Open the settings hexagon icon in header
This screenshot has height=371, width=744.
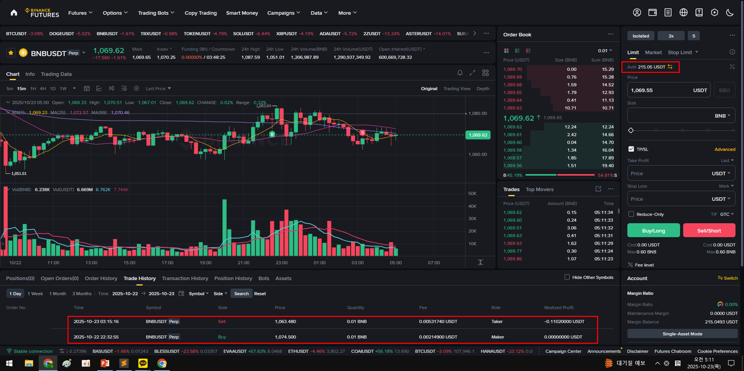715,13
